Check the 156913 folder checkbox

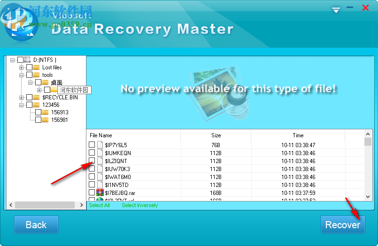[x=39, y=112]
